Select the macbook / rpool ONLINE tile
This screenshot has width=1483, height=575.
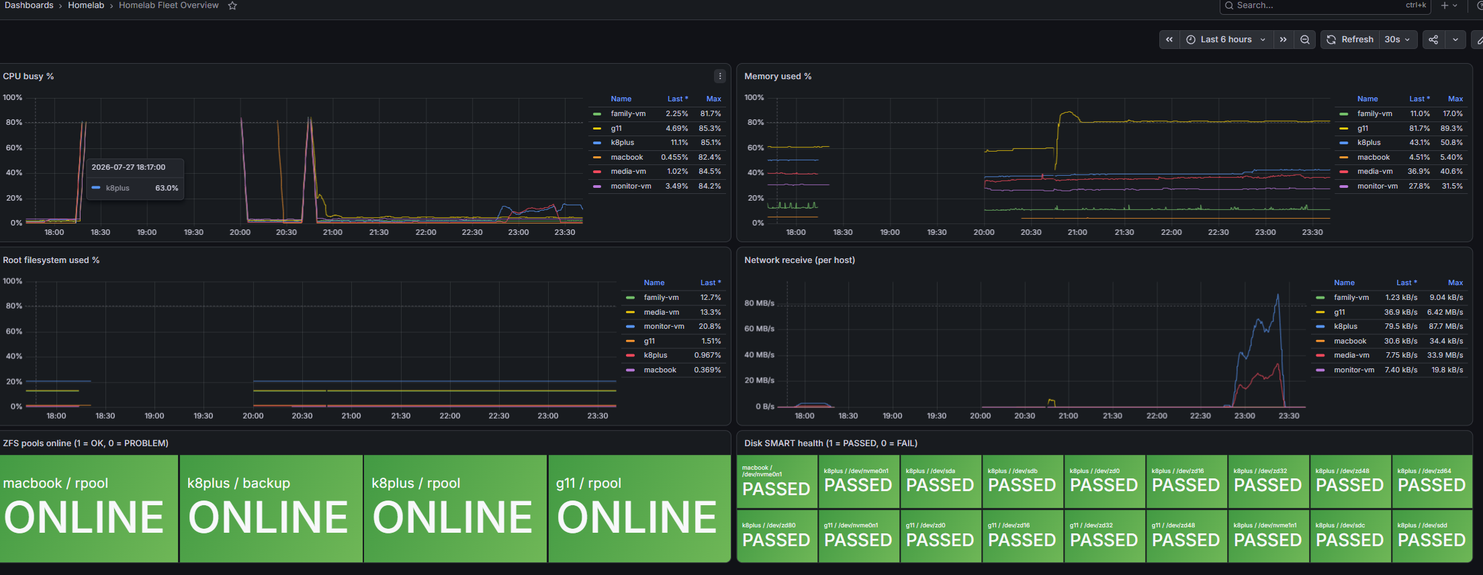[x=89, y=509]
